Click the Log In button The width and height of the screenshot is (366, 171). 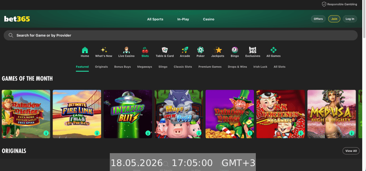point(350,19)
